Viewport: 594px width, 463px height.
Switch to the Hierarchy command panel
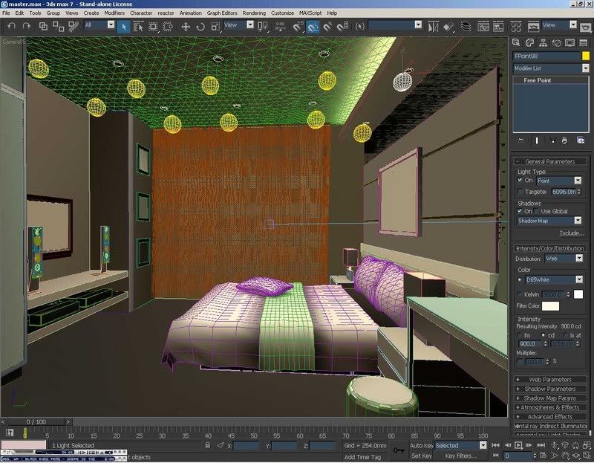(543, 42)
